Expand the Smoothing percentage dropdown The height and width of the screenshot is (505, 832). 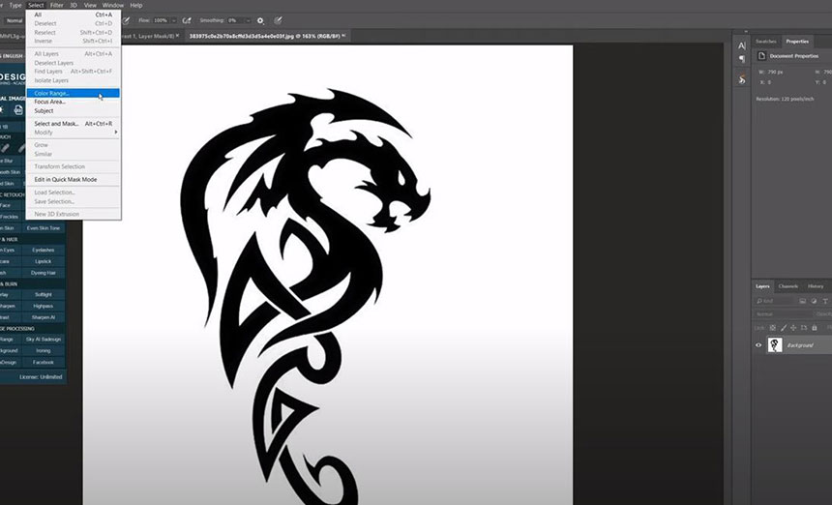249,19
